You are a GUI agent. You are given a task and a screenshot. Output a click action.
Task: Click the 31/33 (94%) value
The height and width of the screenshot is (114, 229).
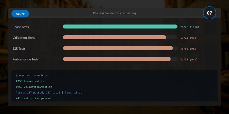(x=189, y=60)
